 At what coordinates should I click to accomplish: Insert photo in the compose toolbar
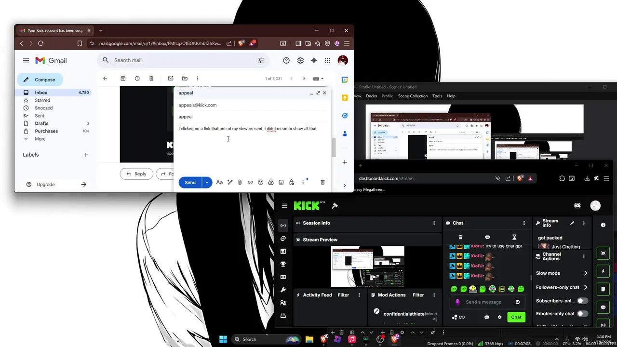click(281, 182)
